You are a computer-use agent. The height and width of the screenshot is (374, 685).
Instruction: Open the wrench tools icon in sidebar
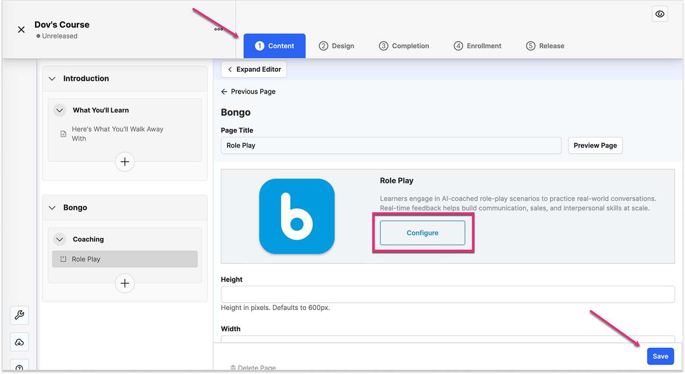19,315
